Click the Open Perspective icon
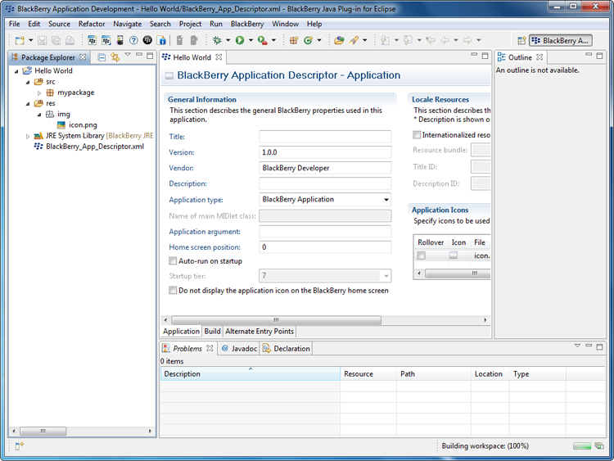614x461 pixels. click(520, 40)
